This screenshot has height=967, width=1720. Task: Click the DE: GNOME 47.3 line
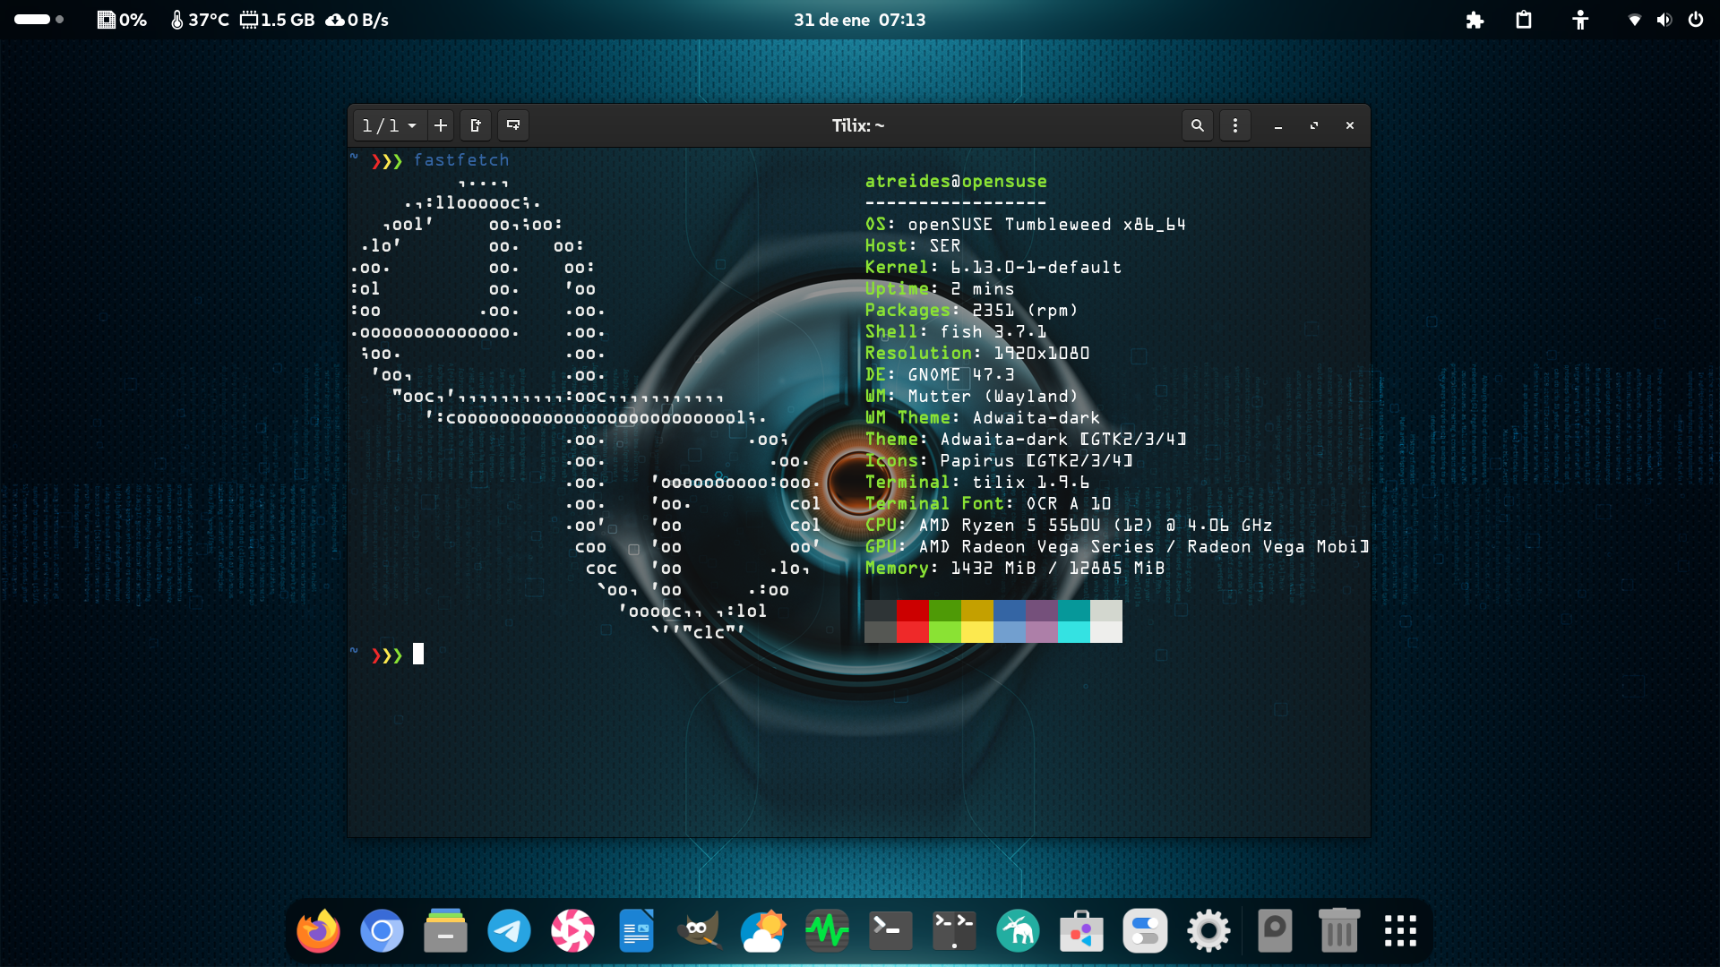tap(940, 374)
